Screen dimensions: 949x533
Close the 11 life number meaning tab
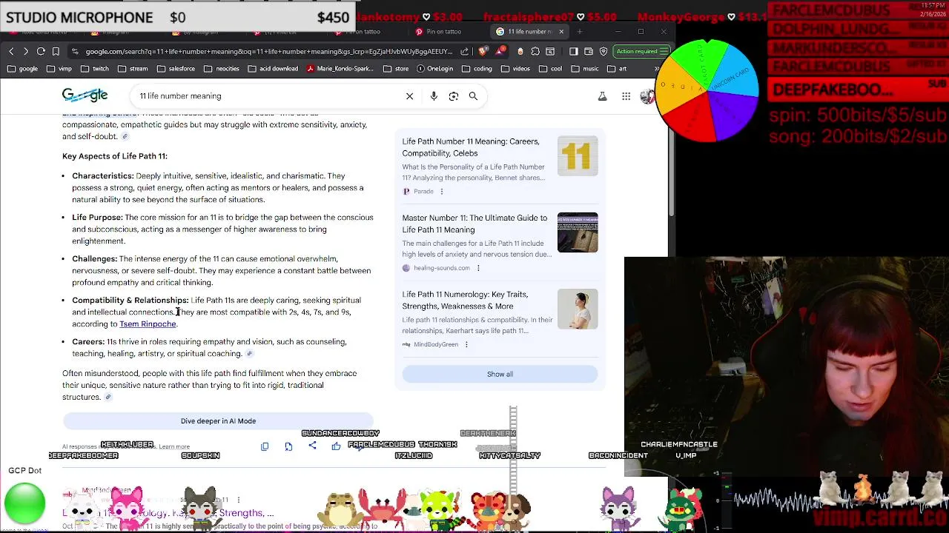(561, 32)
